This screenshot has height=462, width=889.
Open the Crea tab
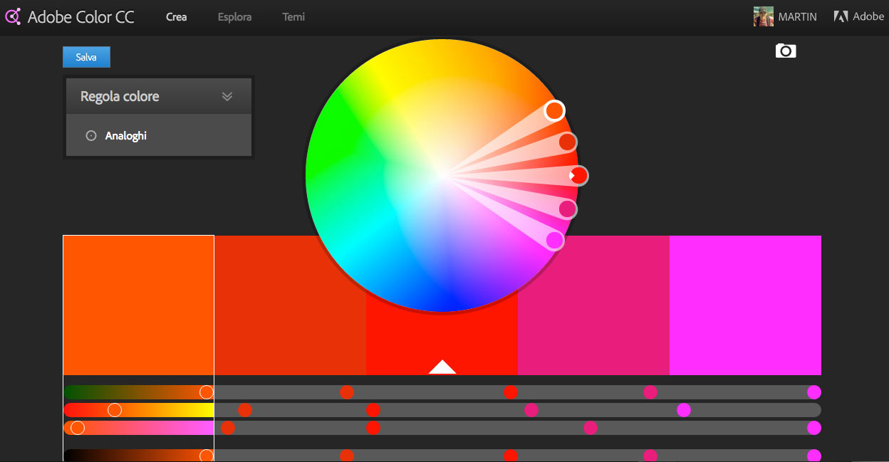[176, 16]
